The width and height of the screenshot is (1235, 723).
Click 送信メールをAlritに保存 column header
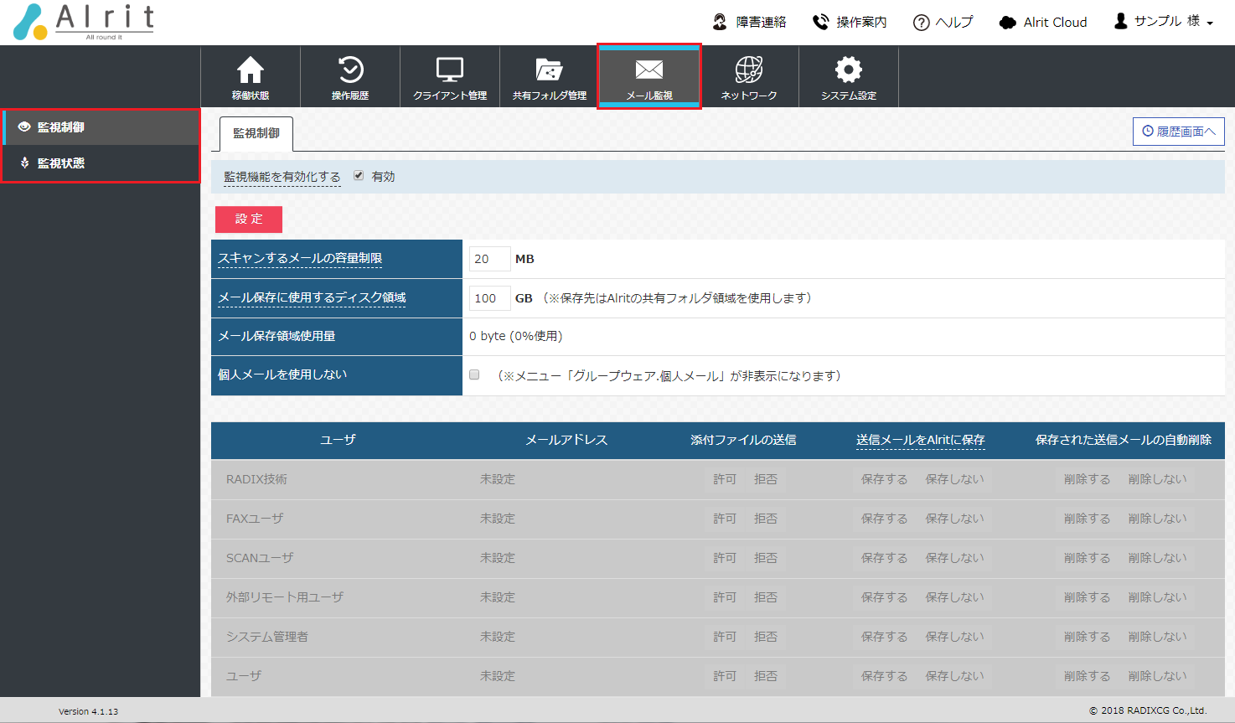click(x=921, y=440)
